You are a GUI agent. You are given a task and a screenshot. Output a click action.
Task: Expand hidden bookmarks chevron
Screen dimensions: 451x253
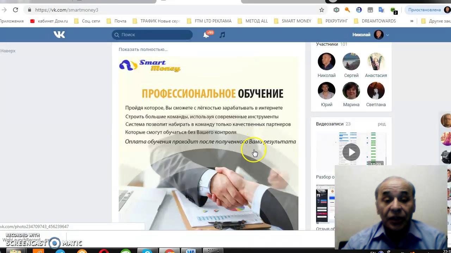click(x=412, y=21)
